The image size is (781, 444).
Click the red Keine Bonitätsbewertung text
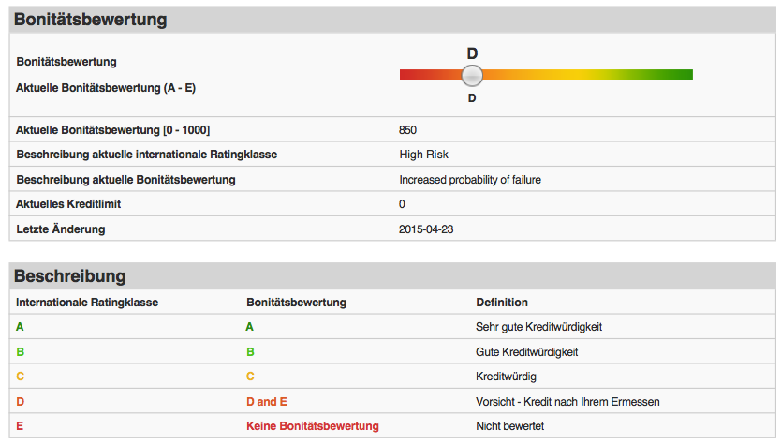point(312,426)
